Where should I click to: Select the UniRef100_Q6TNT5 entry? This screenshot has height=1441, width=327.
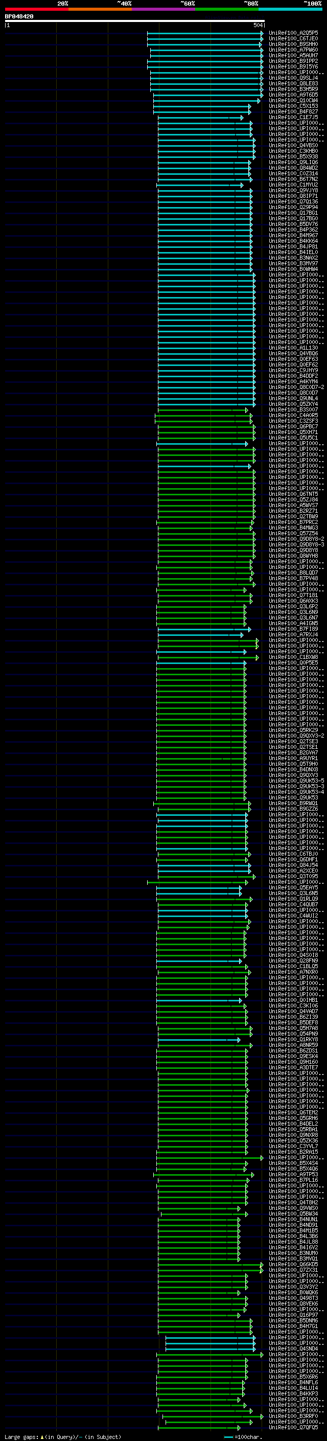coord(293,494)
